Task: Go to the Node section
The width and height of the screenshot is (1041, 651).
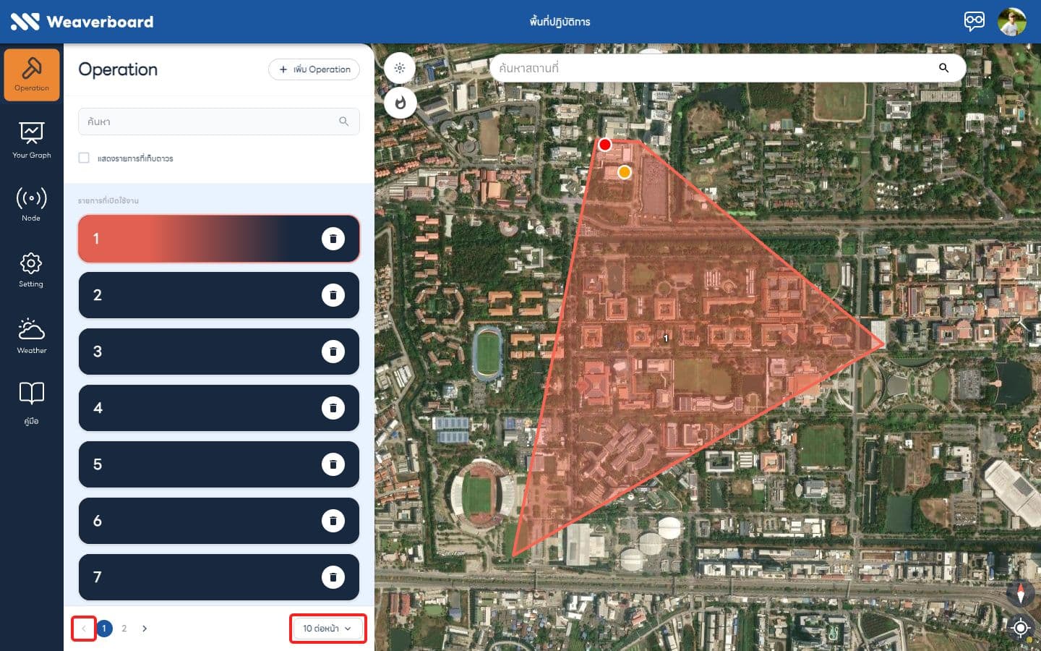Action: [31, 204]
